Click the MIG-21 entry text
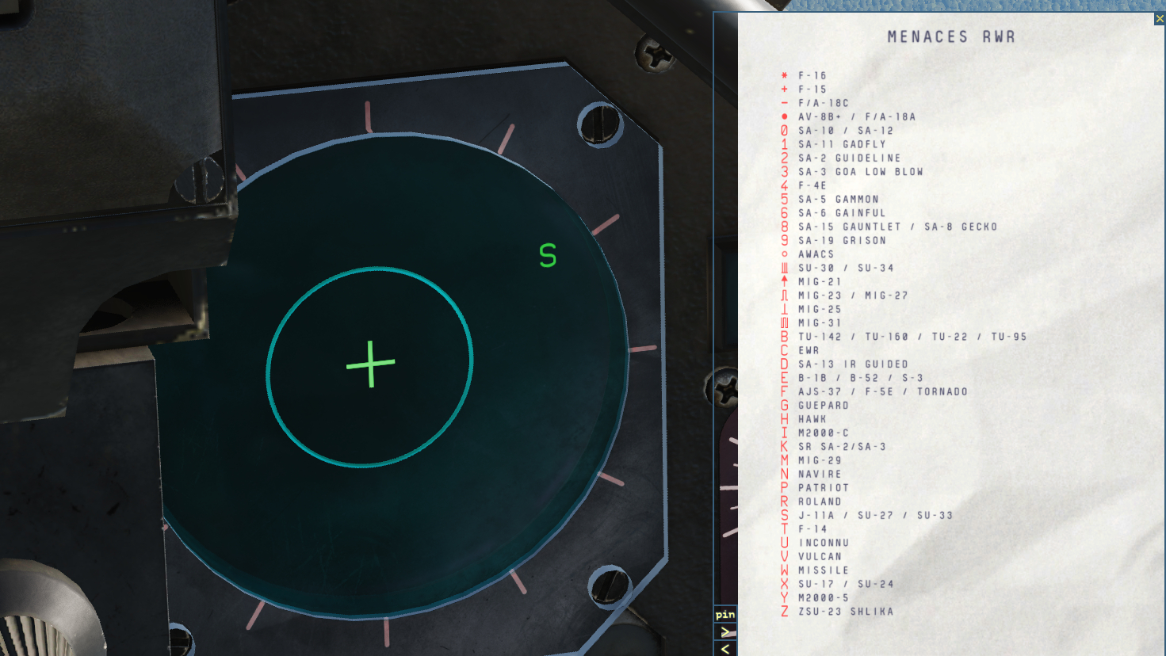This screenshot has width=1166, height=656. point(820,281)
